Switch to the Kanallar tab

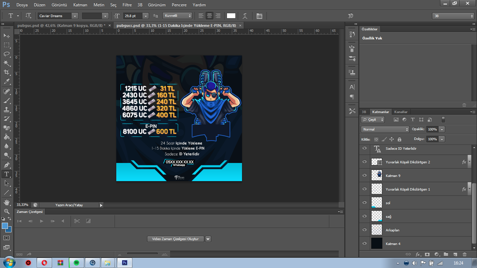pyautogui.click(x=401, y=112)
